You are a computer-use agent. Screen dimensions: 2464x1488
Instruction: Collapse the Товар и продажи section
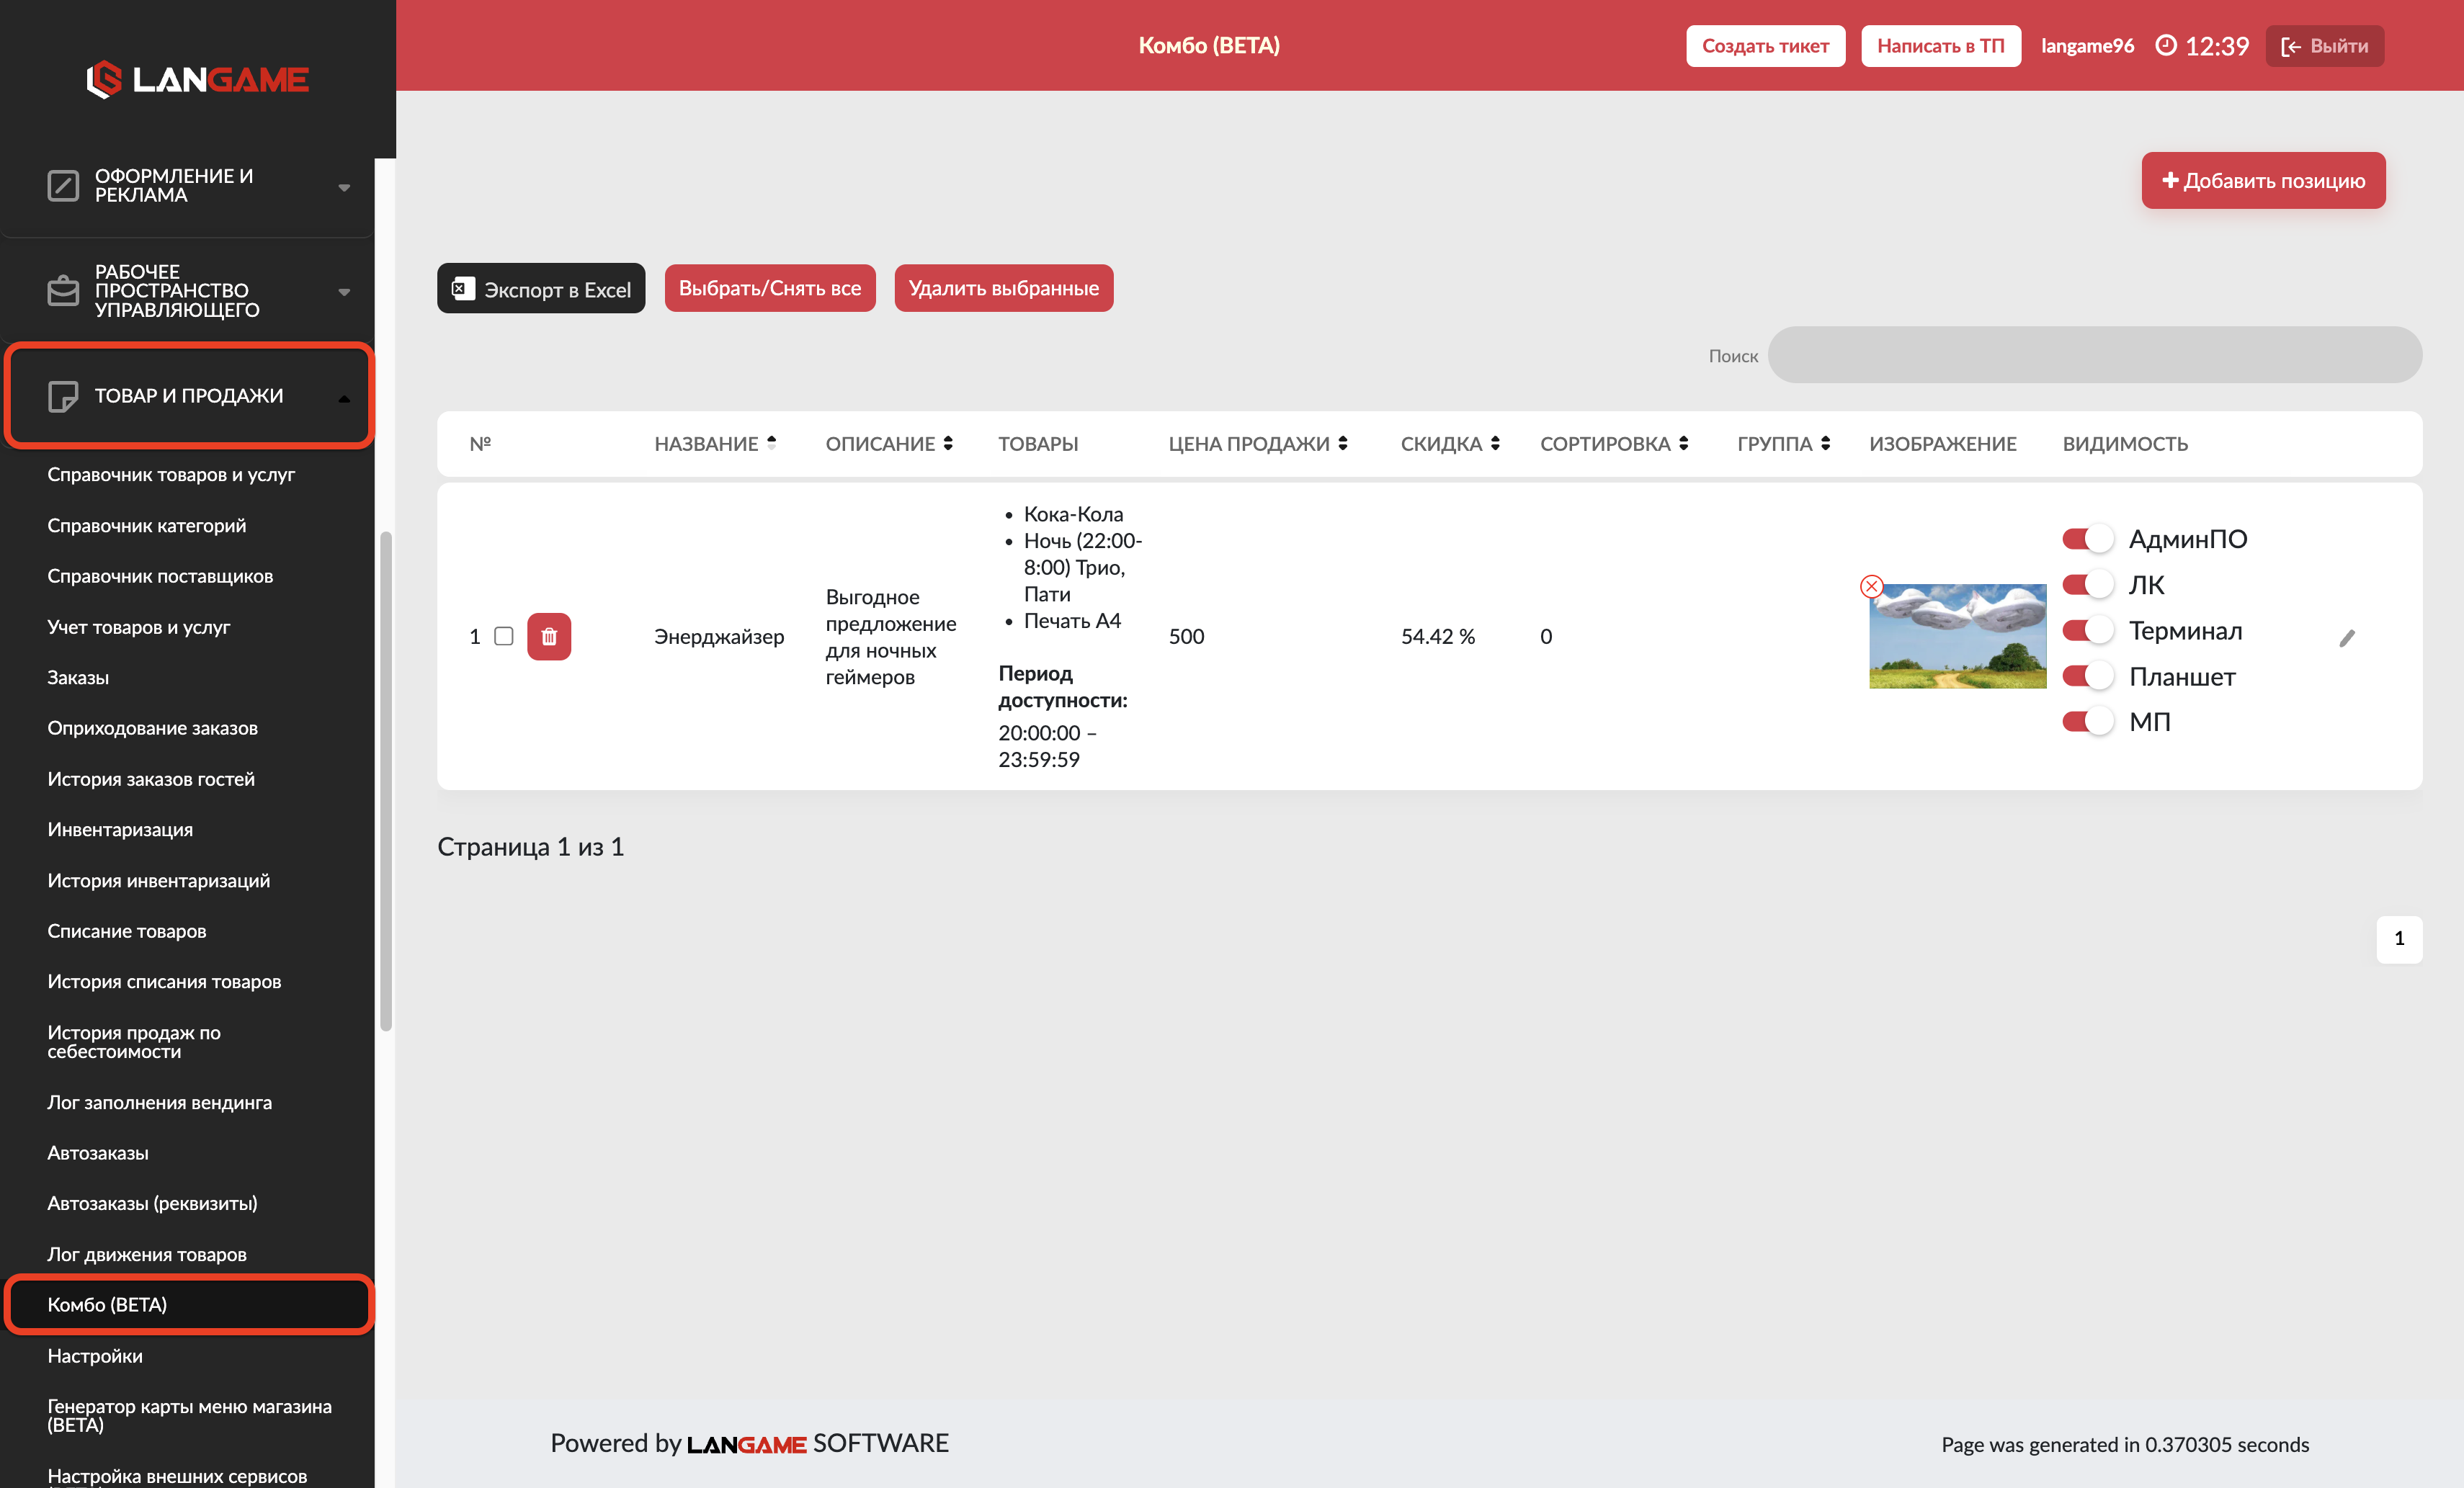tap(344, 398)
